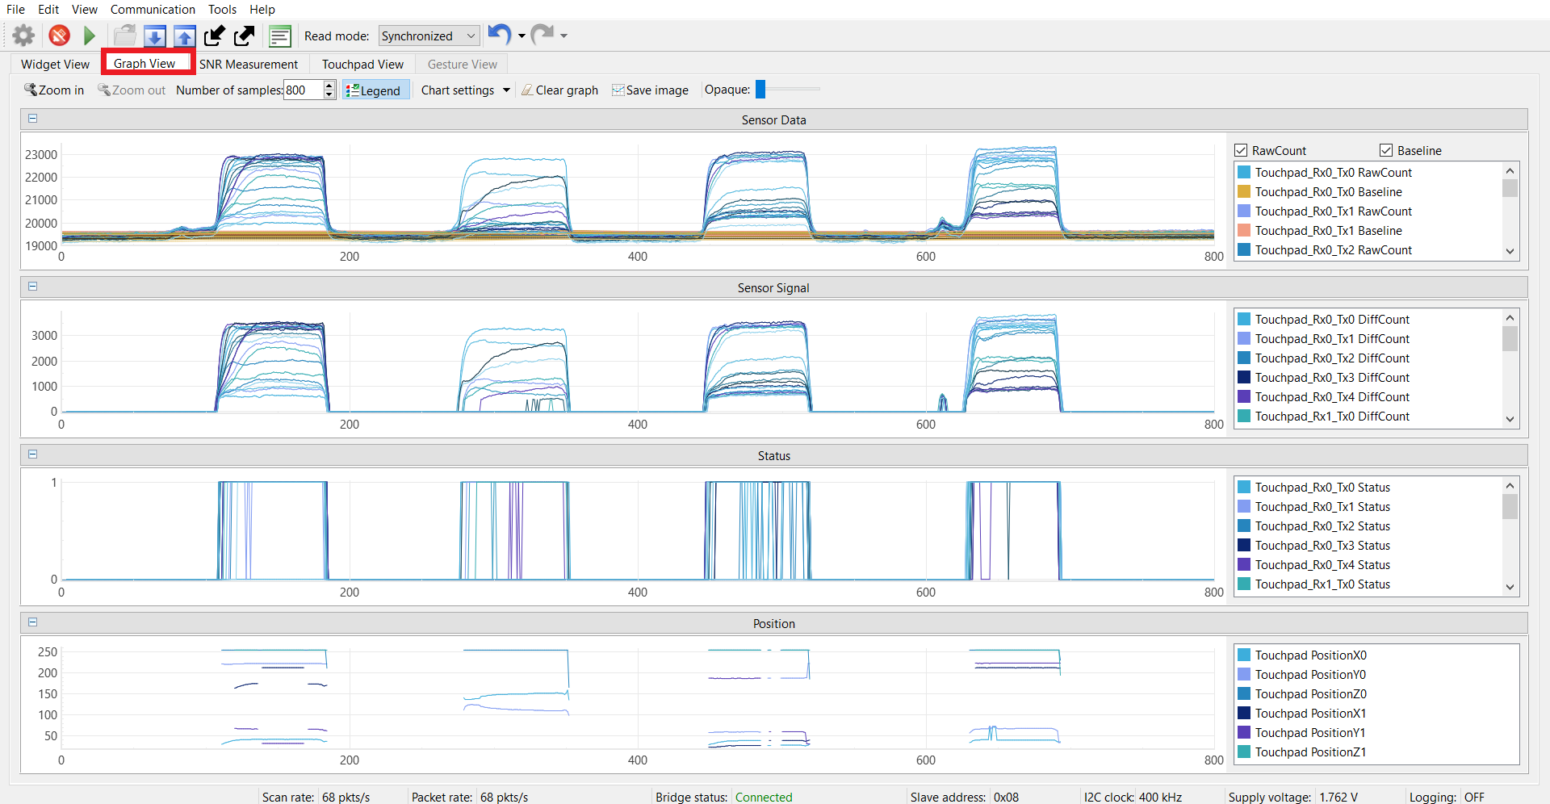Select the Gesture View tab
Viewport: 1550px width, 804px height.
(462, 64)
